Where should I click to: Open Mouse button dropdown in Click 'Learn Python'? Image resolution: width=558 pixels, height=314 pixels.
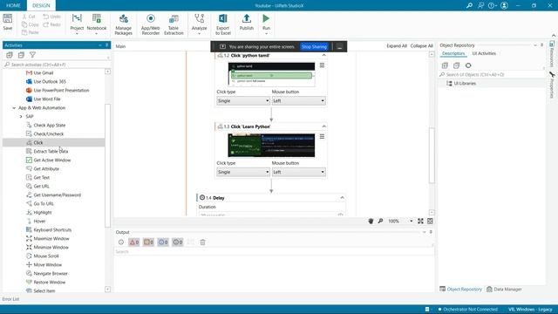click(298, 172)
